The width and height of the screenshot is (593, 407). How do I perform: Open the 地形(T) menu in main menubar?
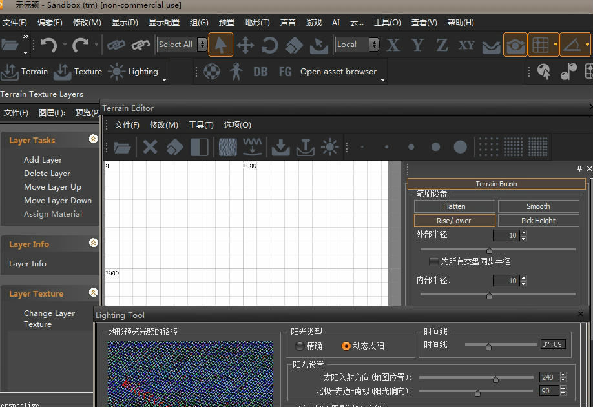pos(257,22)
